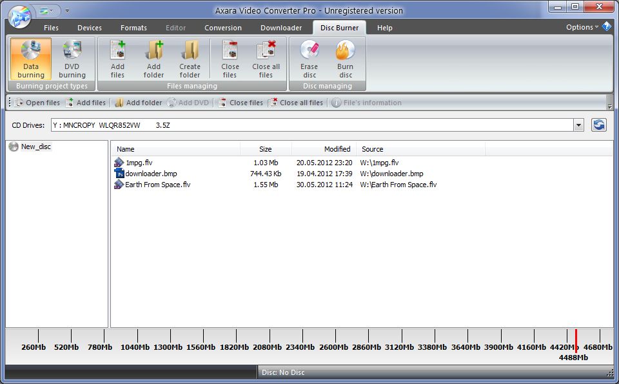Select Data burning project type

point(31,59)
